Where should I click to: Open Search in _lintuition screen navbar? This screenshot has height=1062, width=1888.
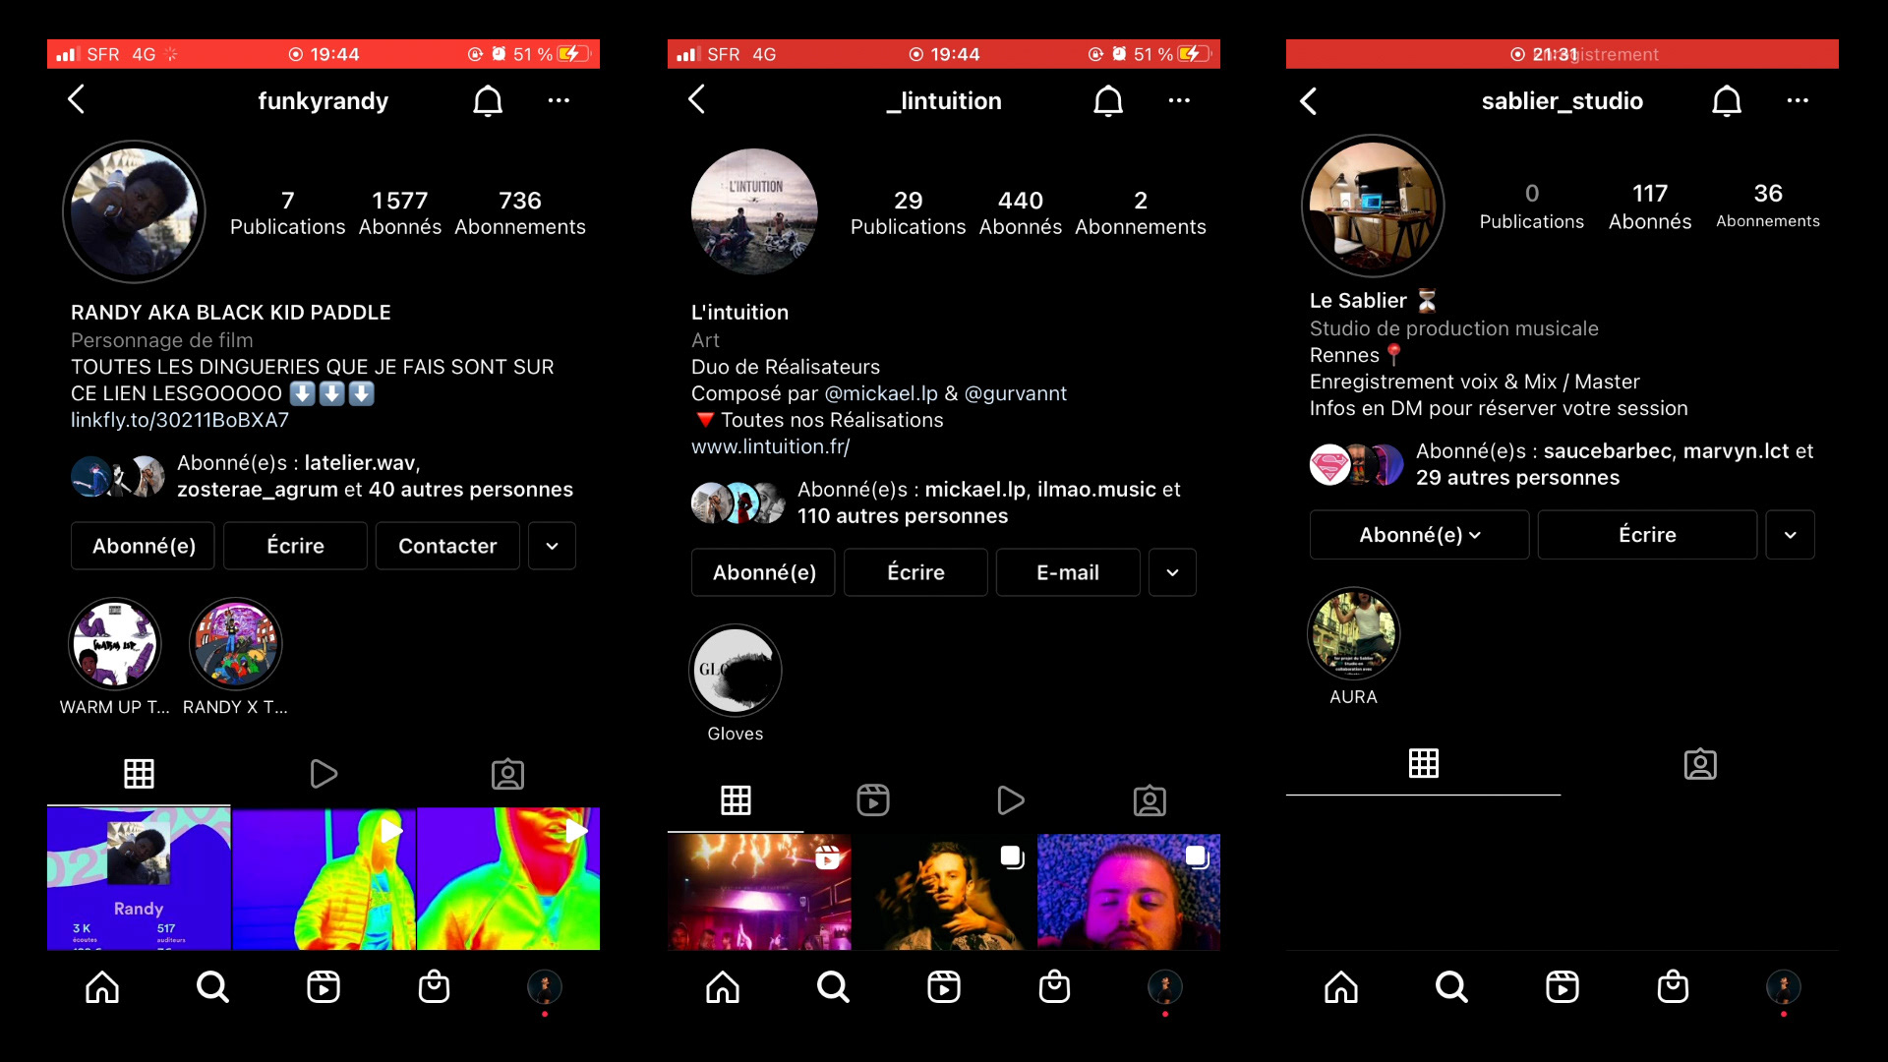[833, 986]
